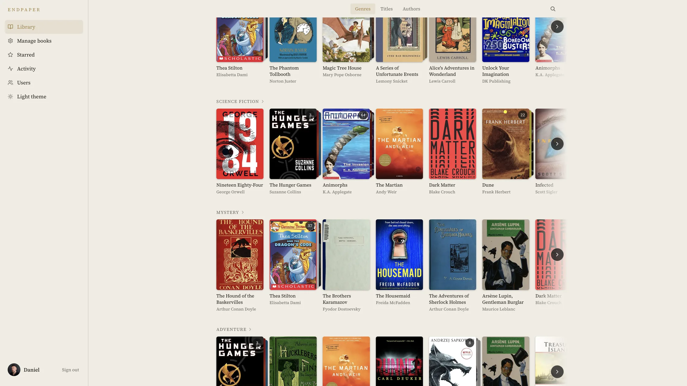Screen dimensions: 687x386
Task: Click author name Frank Herbert
Action: tap(496, 192)
